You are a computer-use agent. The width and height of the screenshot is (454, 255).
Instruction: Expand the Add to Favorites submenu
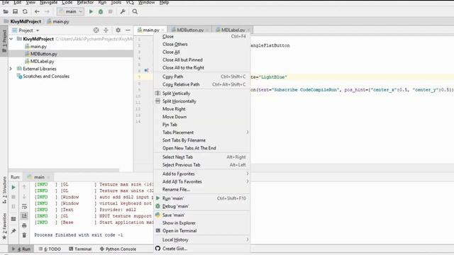pyautogui.click(x=248, y=174)
